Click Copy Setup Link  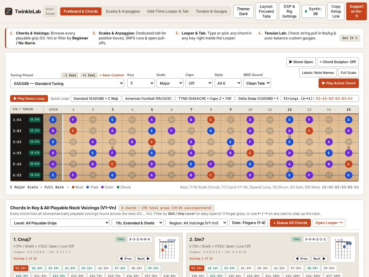[336, 11]
